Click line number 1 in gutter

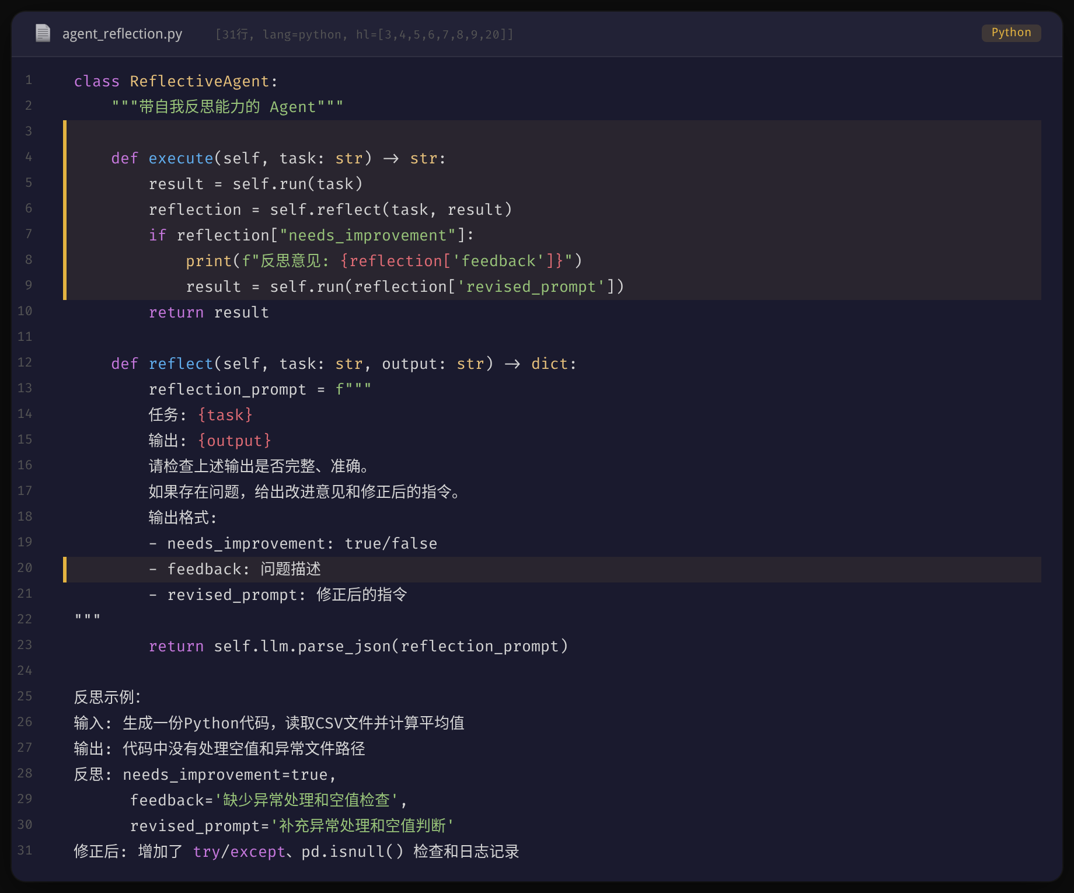tap(28, 80)
